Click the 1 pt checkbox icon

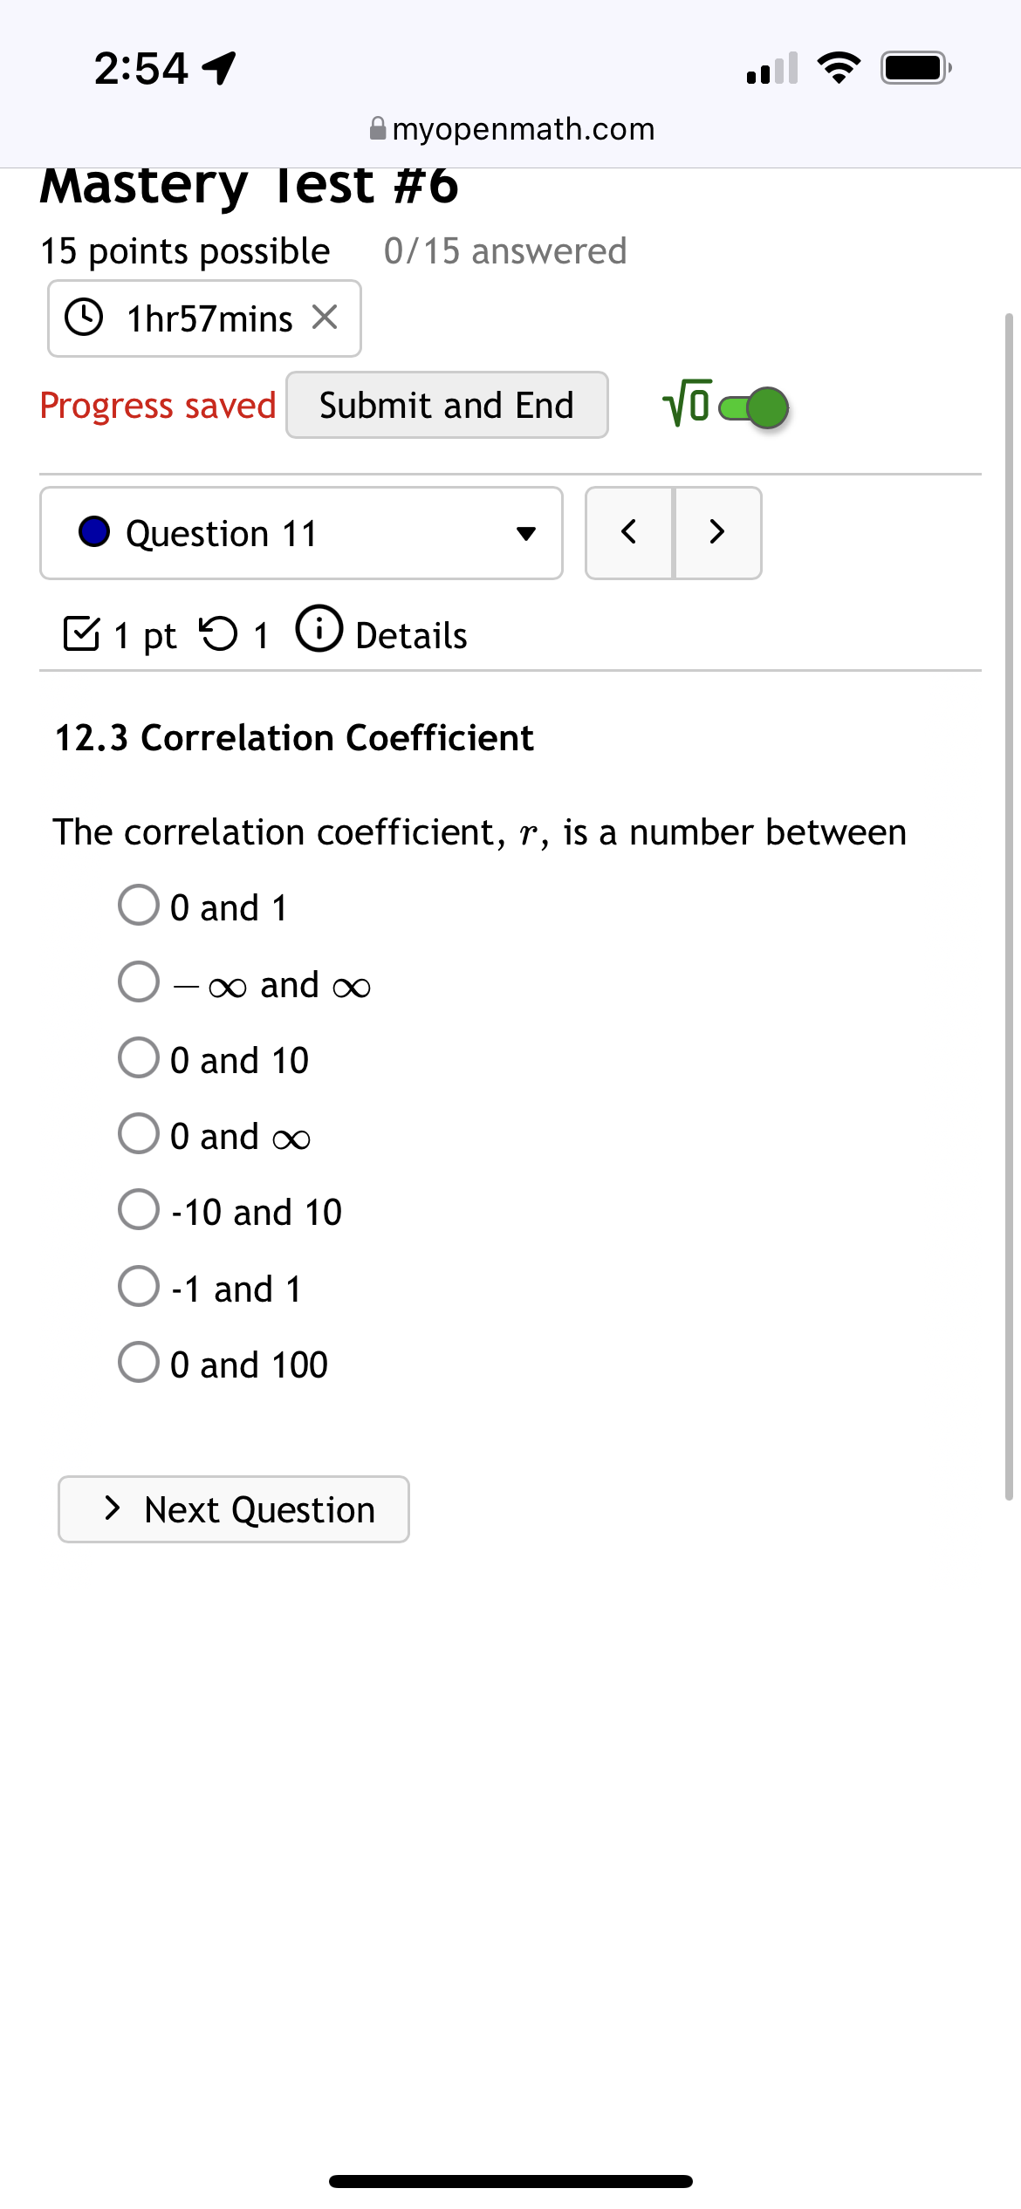[84, 634]
